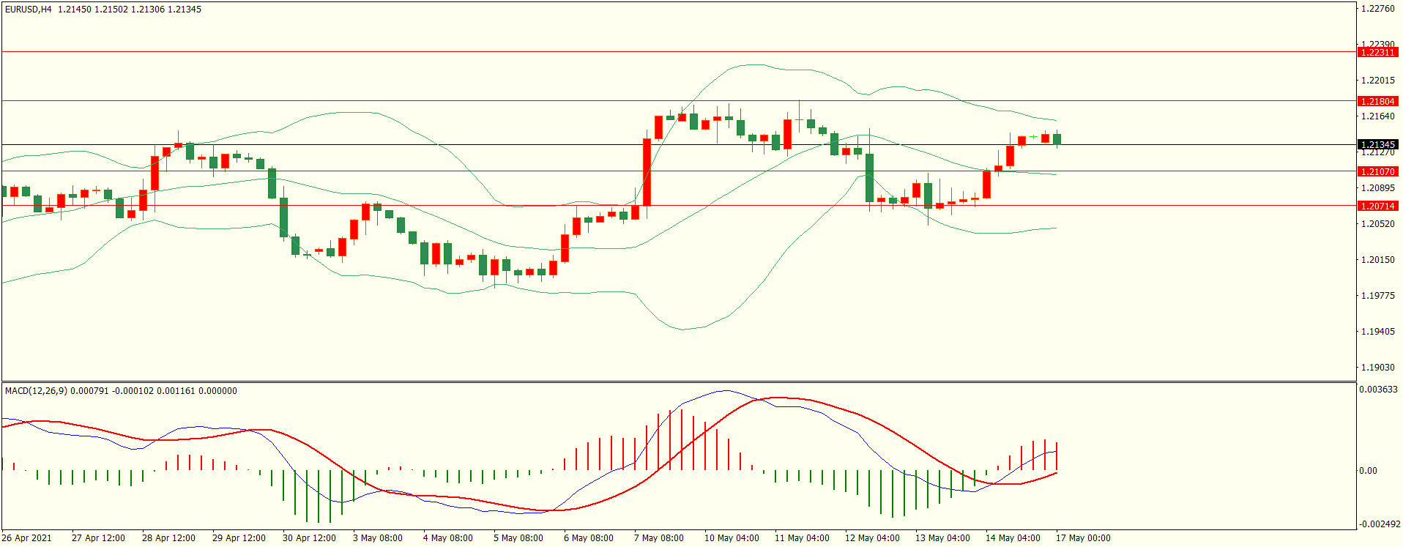Click the 1.20150 price scale value
The height and width of the screenshot is (547, 1403).
pos(1377,260)
